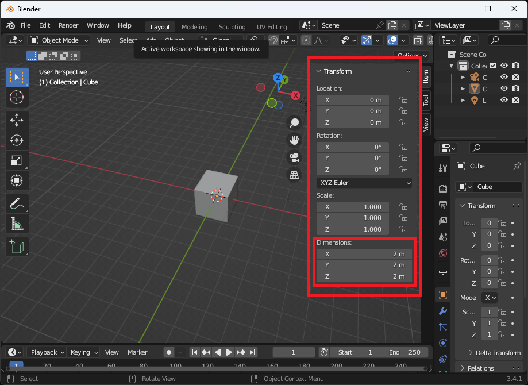Click the camera view icon in viewport
Viewport: 528px width, 385px height.
click(x=294, y=157)
